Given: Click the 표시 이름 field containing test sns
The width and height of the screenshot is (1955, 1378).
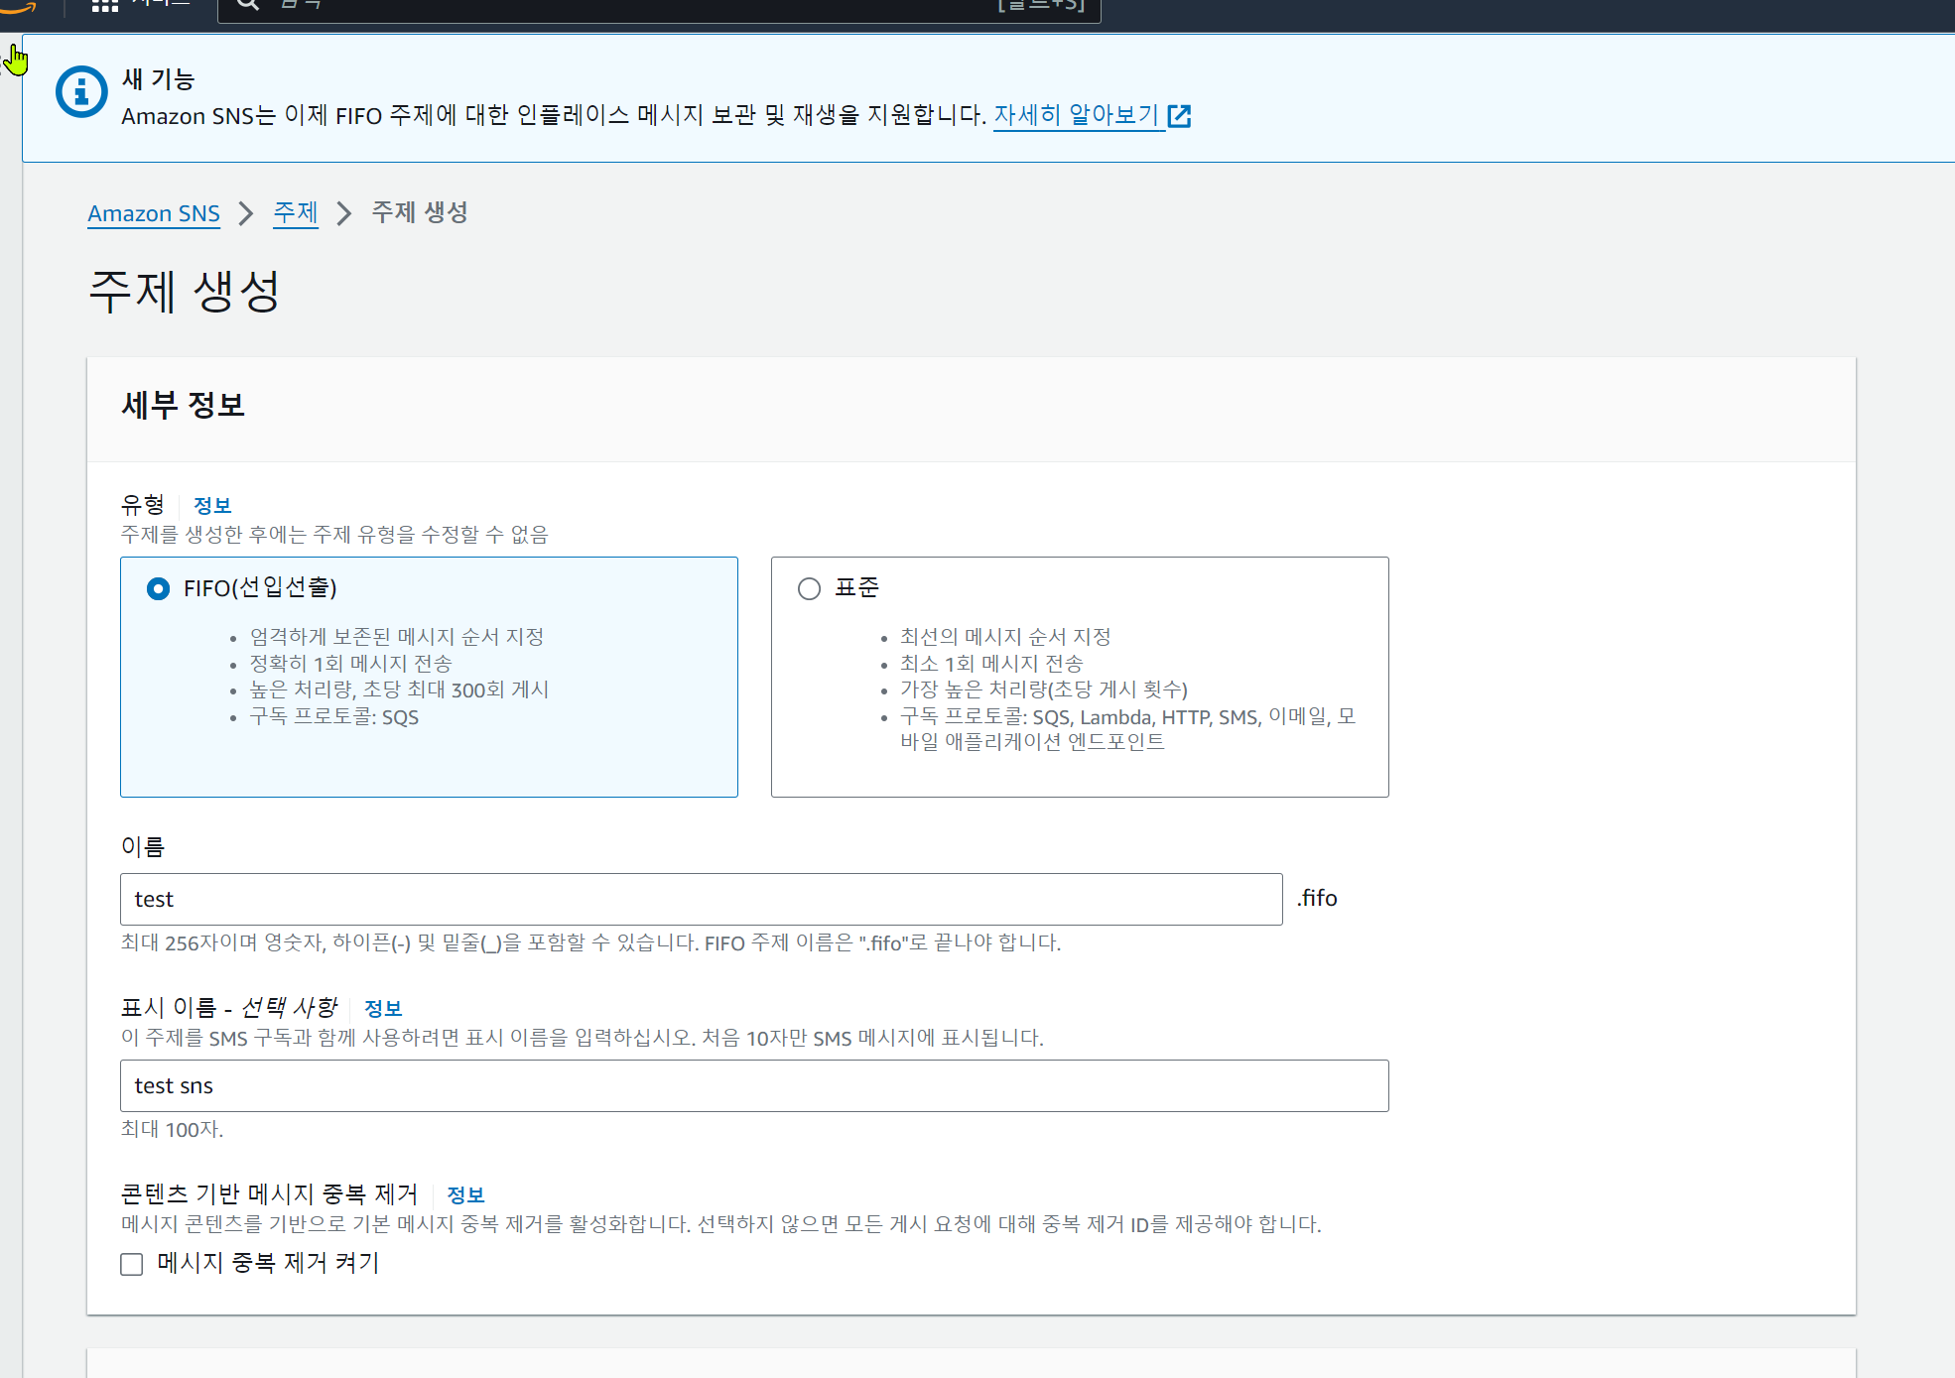Looking at the screenshot, I should pos(754,1085).
